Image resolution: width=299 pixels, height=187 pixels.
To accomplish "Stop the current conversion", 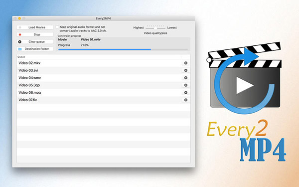I will coord(35,34).
